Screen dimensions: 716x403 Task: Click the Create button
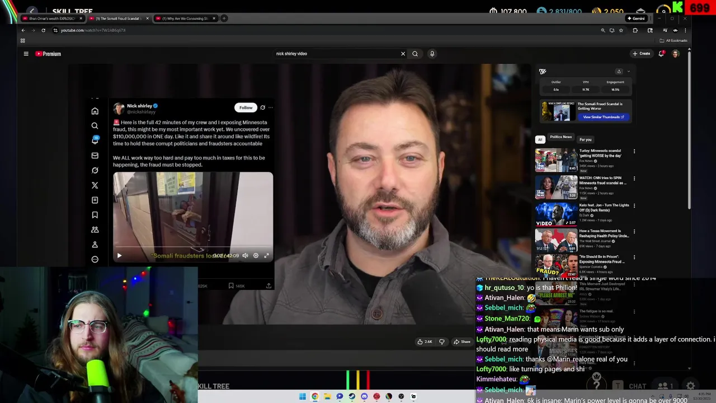click(x=641, y=54)
